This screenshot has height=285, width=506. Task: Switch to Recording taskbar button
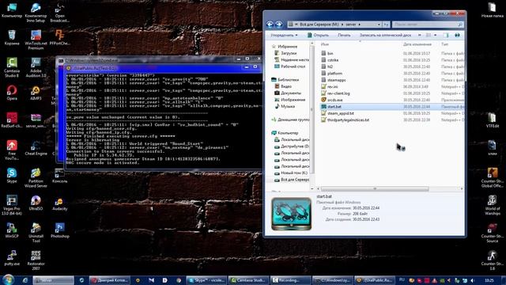(290, 280)
